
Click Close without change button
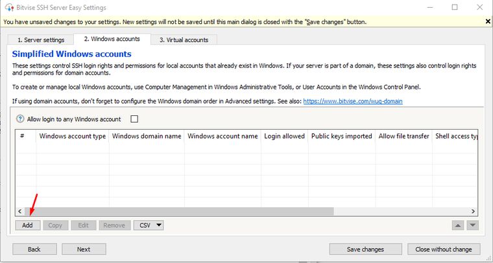(x=444, y=249)
